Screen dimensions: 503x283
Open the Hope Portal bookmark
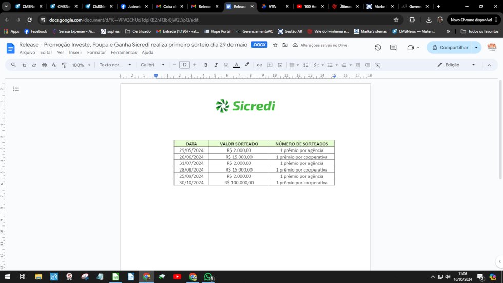click(x=217, y=31)
